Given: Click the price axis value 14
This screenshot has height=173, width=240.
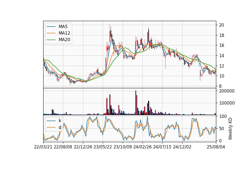Looking at the screenshot, I should [x=221, y=56].
